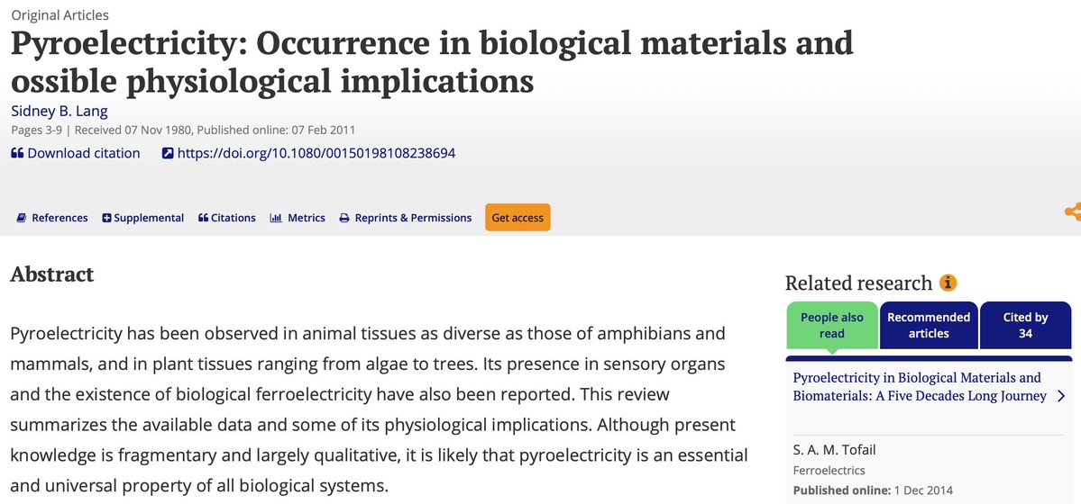Viewport: 1081px width, 504px height.
Task: Click the Metrics bar chart icon
Action: point(276,218)
